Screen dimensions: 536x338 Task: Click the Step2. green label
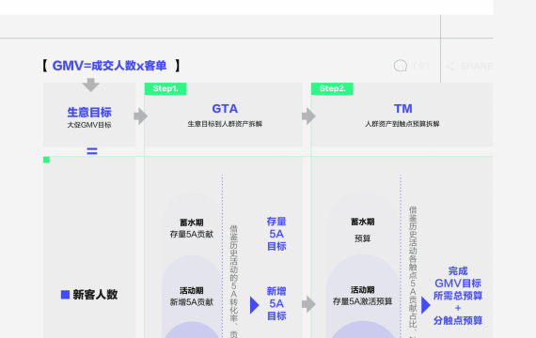pyautogui.click(x=332, y=89)
